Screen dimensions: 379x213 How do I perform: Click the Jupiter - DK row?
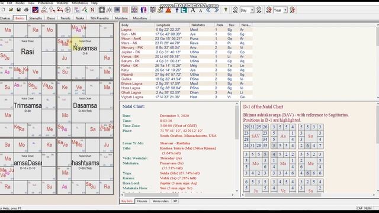coord(187,52)
